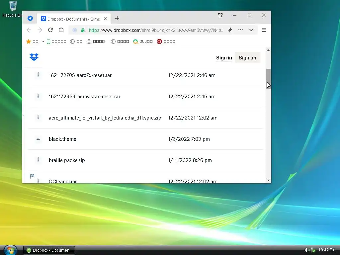Click the vertical scrollbar thumb
This screenshot has height=255, width=340.
pos(268,78)
